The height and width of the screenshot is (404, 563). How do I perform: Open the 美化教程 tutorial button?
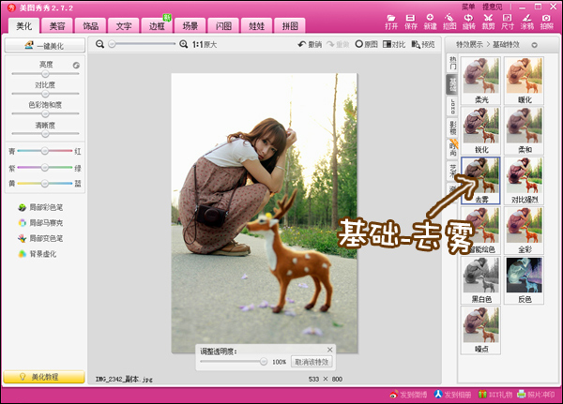pyautogui.click(x=44, y=377)
